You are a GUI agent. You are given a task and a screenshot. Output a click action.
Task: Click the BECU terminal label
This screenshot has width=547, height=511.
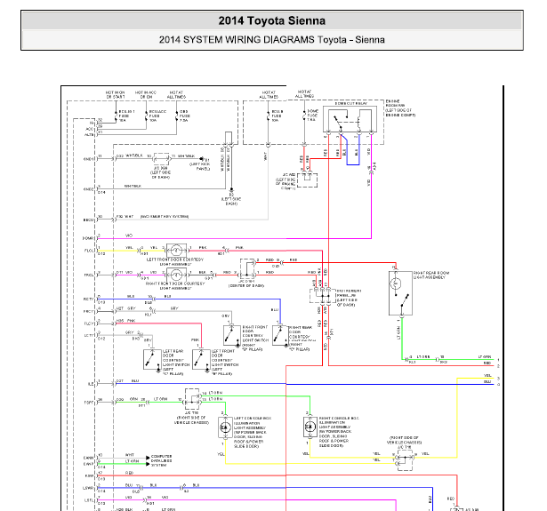tap(89, 220)
